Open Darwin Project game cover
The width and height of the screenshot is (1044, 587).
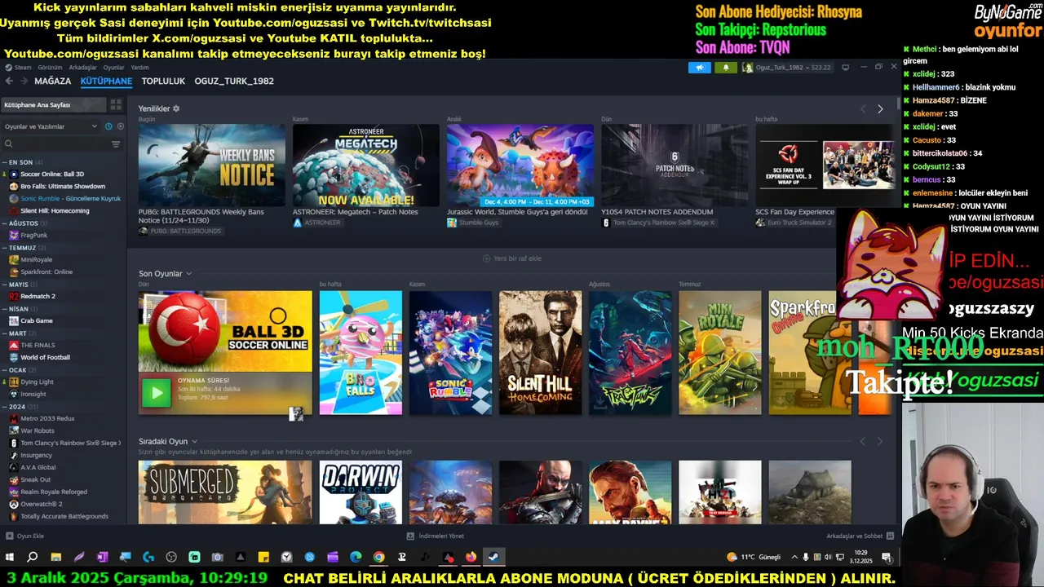361,492
